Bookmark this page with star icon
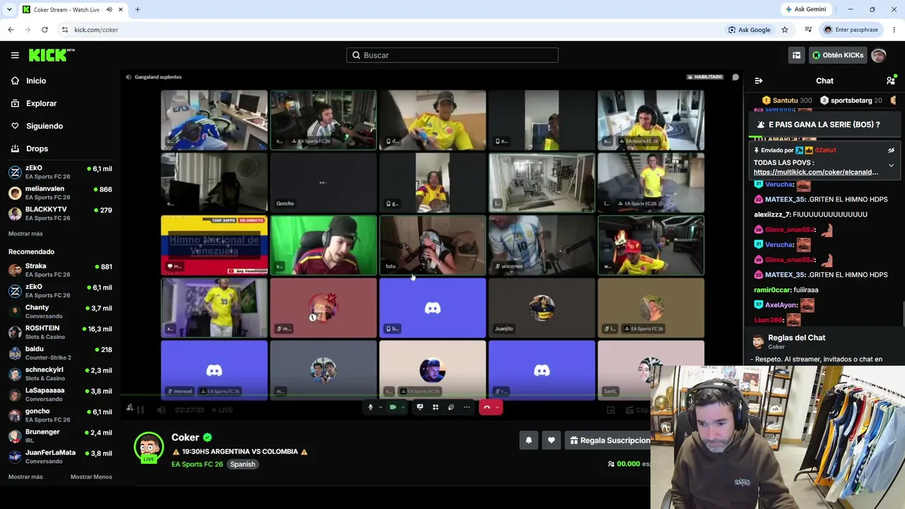905x509 pixels. tap(785, 30)
